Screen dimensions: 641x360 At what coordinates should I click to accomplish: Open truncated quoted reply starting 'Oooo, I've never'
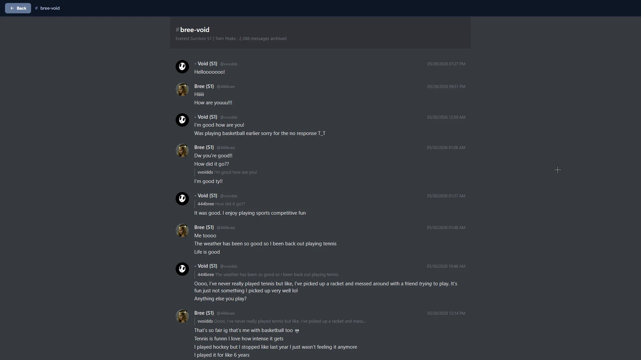point(281,321)
